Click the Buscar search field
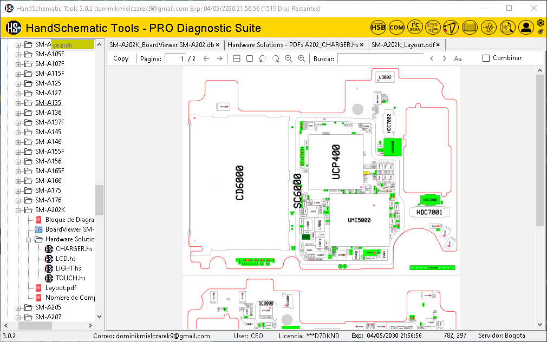 click(381, 58)
